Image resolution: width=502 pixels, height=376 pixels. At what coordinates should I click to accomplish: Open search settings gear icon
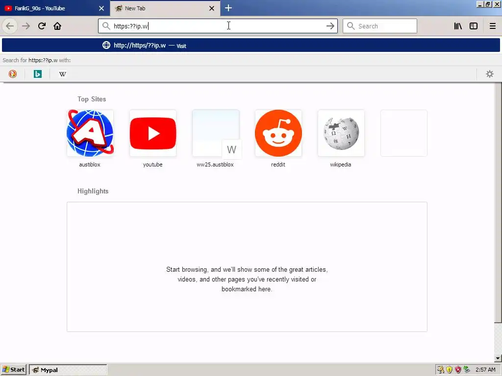(x=490, y=74)
